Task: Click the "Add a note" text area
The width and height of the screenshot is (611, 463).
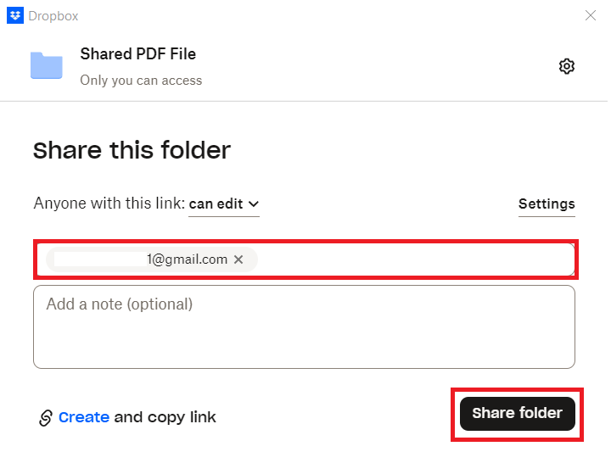Action: click(304, 326)
